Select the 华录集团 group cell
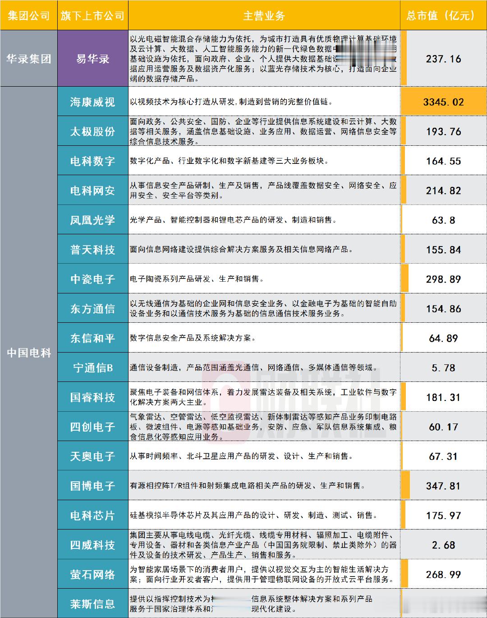 click(x=29, y=59)
